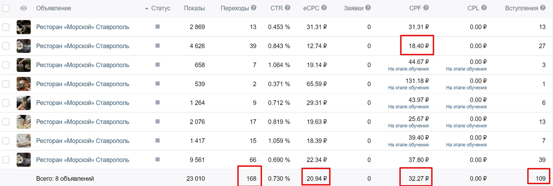Image resolution: width=553 pixels, height=186 pixels.
Task: Click the help icon beside Заявки header
Action: (x=368, y=8)
